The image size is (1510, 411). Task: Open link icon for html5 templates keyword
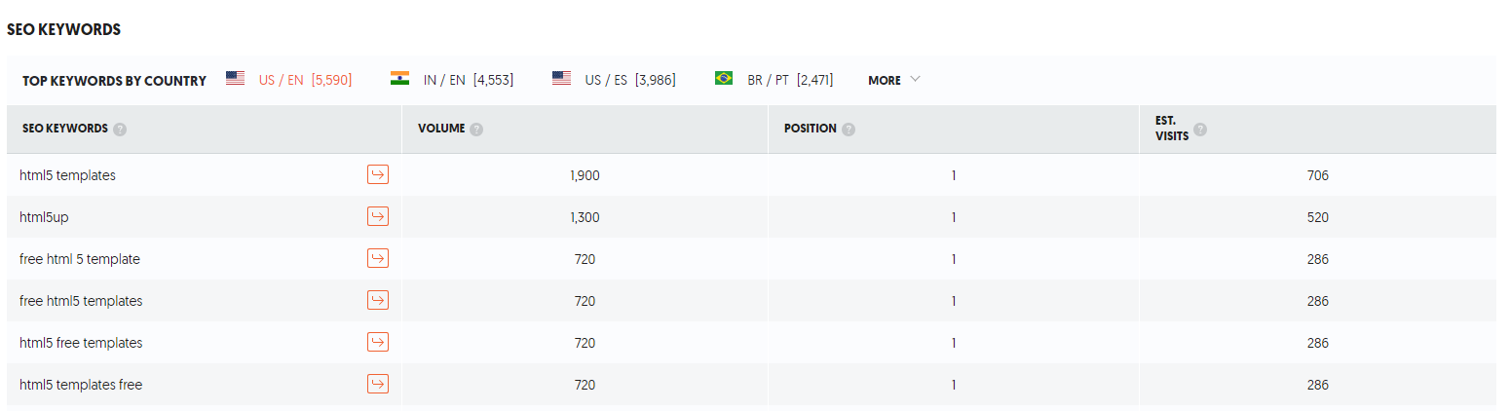click(x=378, y=175)
